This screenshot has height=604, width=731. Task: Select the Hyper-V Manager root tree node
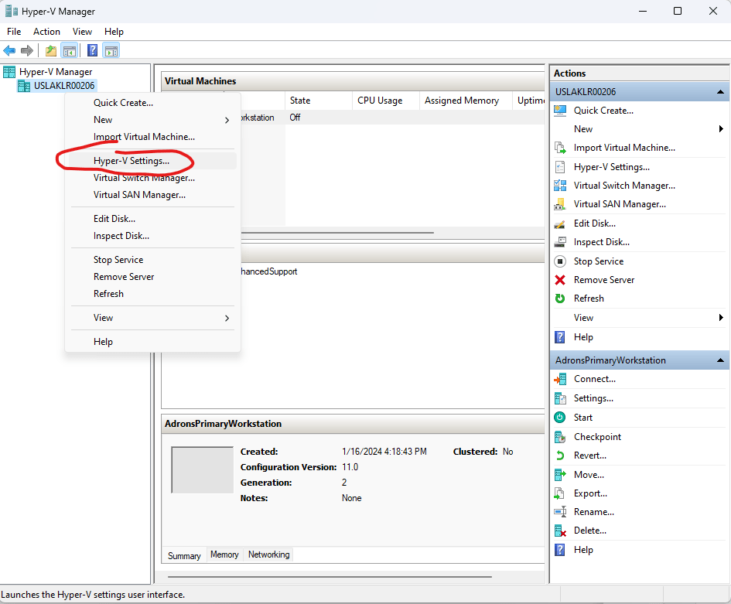[x=56, y=72]
